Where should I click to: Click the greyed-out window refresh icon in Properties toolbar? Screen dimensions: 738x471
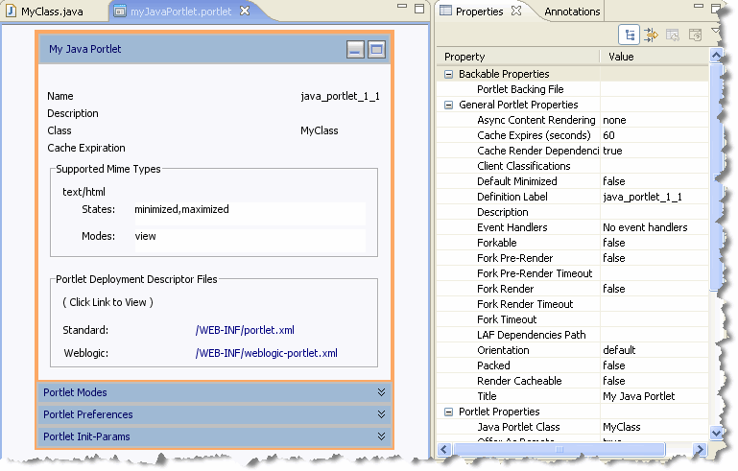[x=695, y=35]
